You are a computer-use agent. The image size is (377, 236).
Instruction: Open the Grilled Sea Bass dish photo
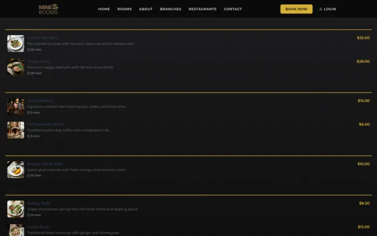tap(16, 44)
